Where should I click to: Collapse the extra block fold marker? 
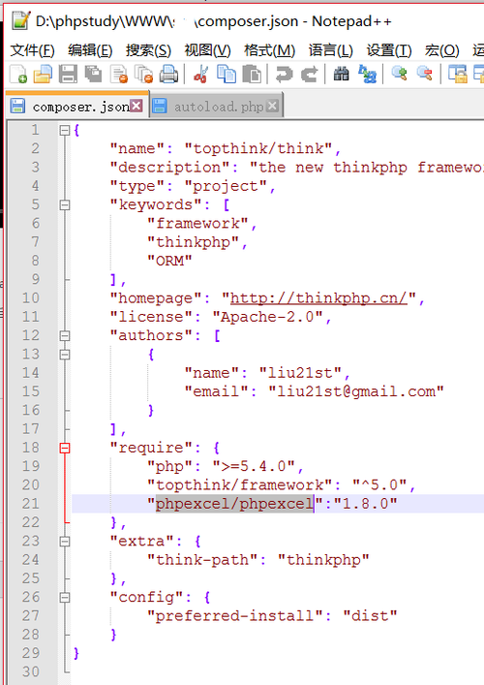pos(65,542)
